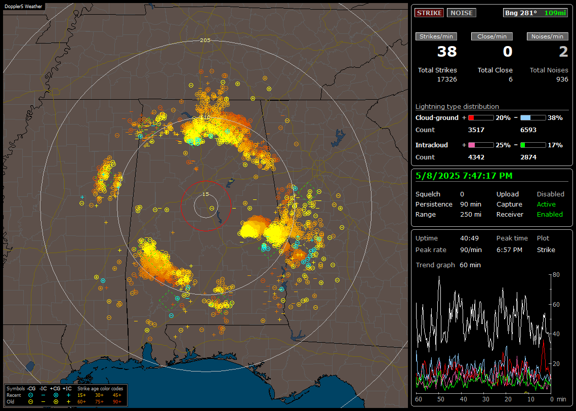The width and height of the screenshot is (576, 411).
Task: Click the Persistence value 90 min
Action: (471, 204)
